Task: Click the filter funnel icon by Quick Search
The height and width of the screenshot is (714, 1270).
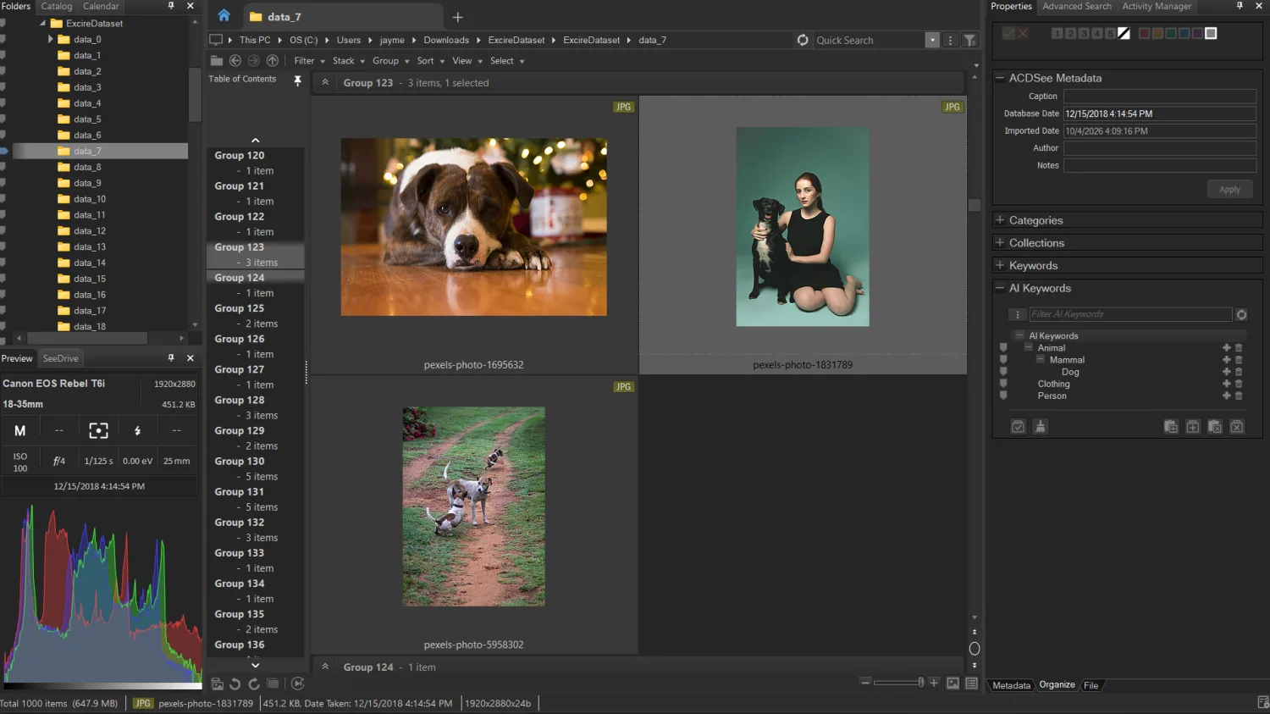Action: (x=970, y=40)
